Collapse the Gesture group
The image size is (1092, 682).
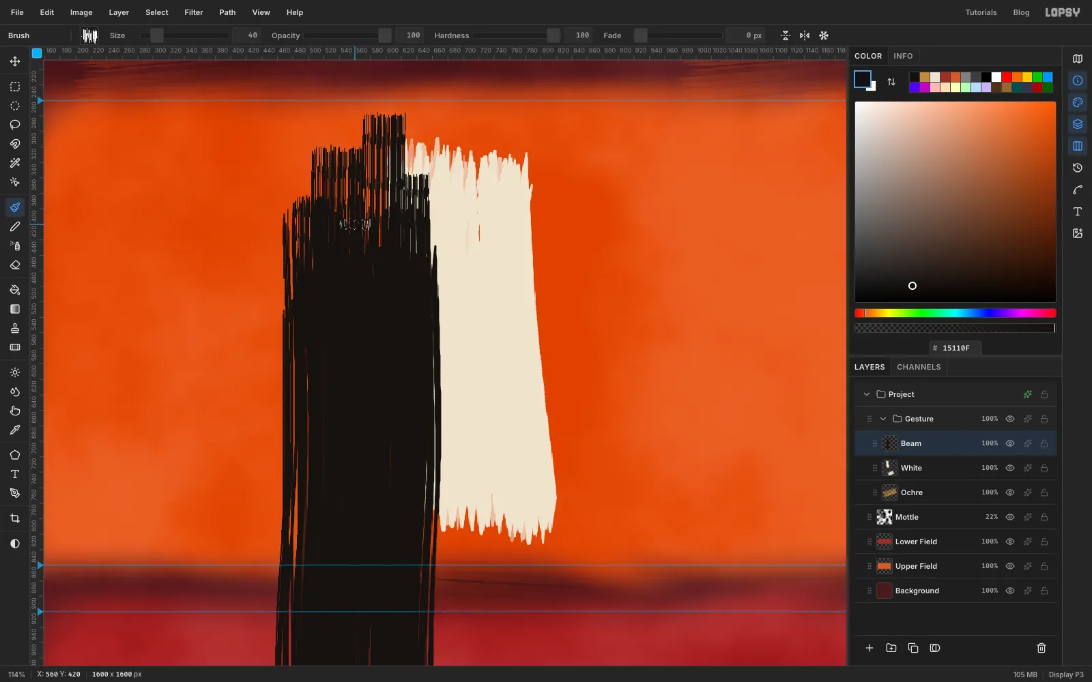coord(883,419)
